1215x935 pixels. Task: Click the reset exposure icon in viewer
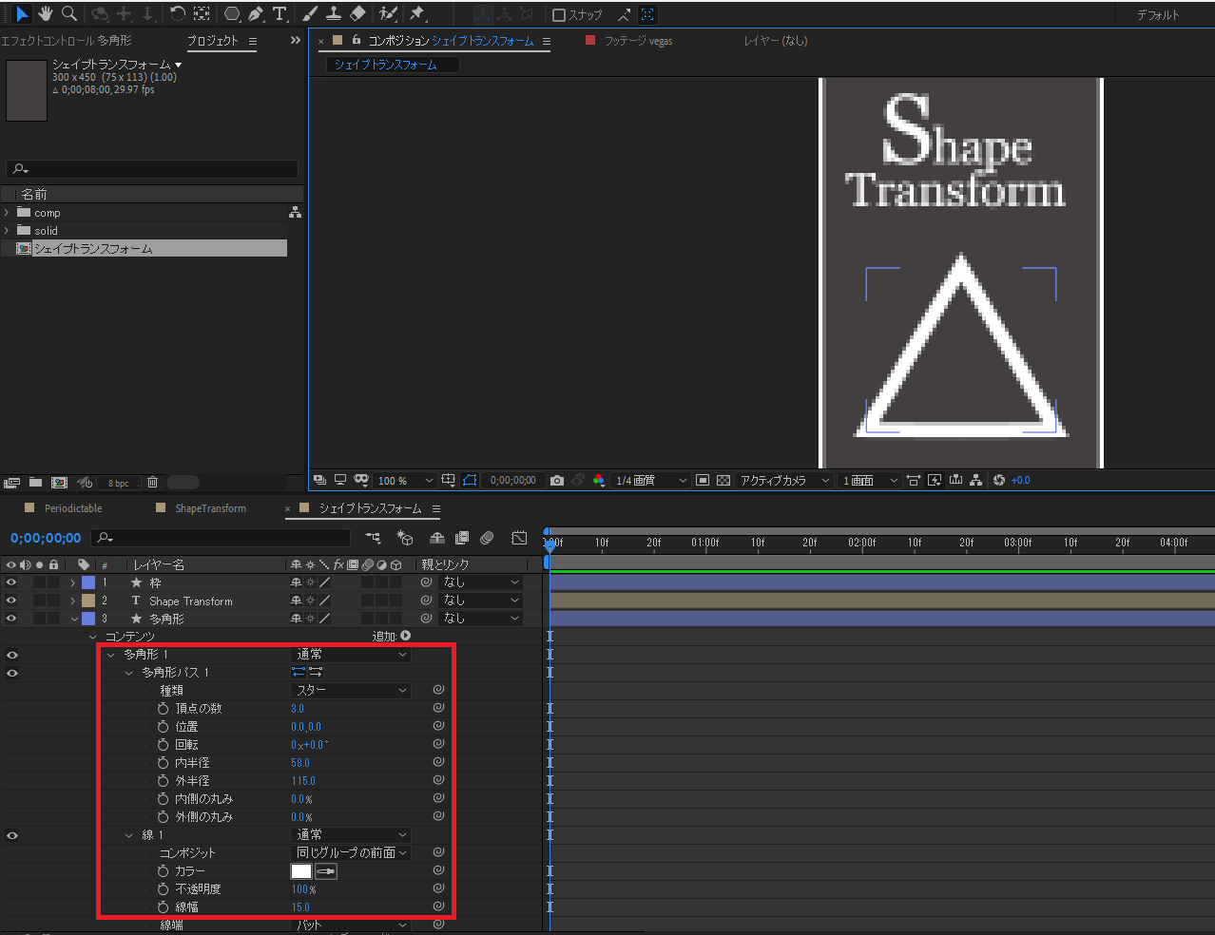click(999, 481)
